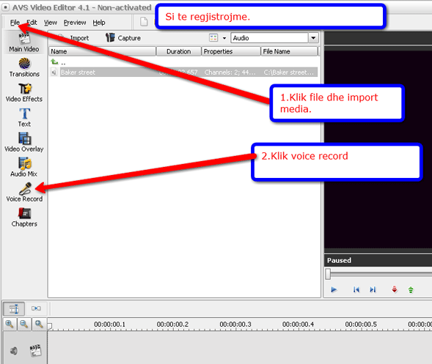
Task: Start Voice Record with microphone icon
Action: 24,192
